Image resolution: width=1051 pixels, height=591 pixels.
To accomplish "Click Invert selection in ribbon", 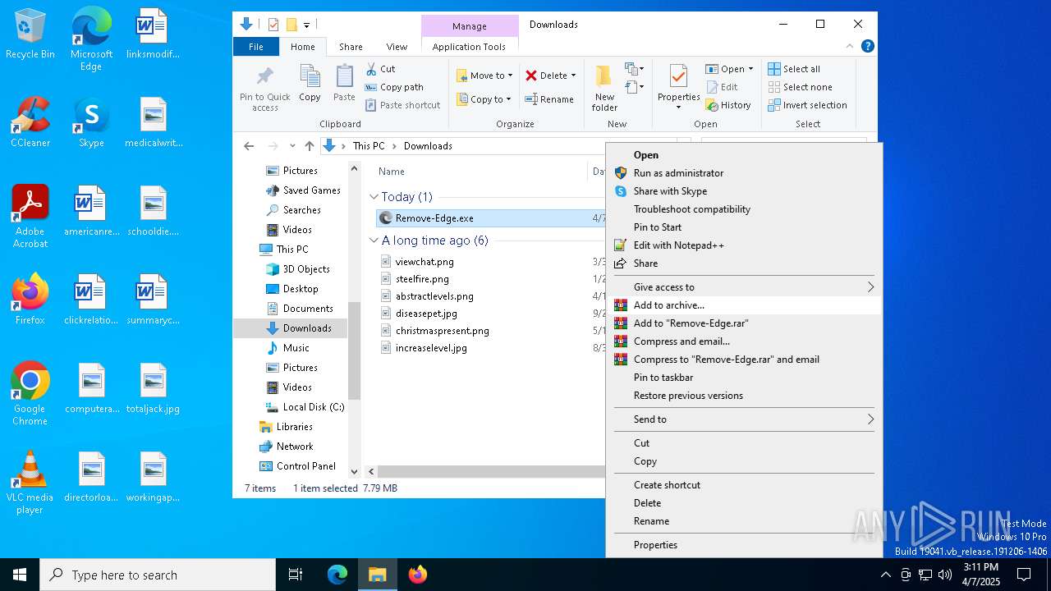I will 808,105.
